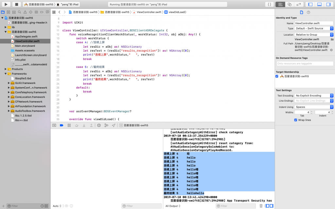Image resolution: width=335 pixels, height=209 pixels.
Task: Toggle the bottom debug area
Action: 319,4
